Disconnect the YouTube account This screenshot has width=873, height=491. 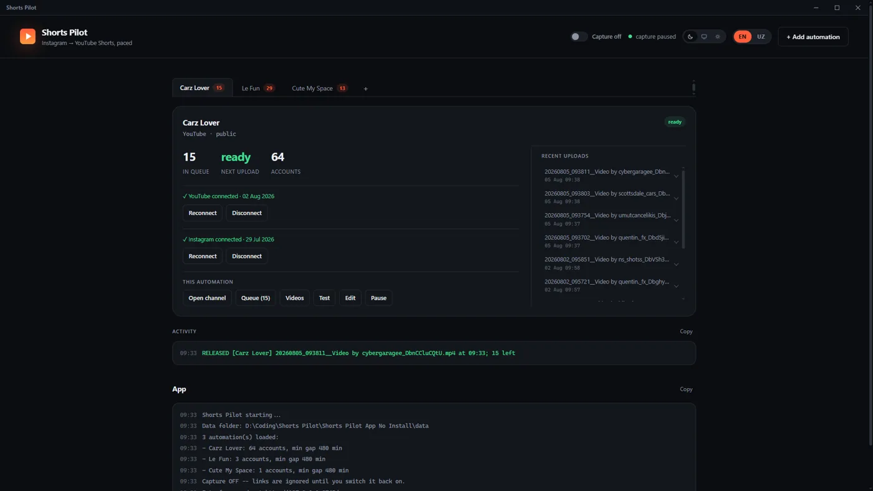click(x=247, y=213)
